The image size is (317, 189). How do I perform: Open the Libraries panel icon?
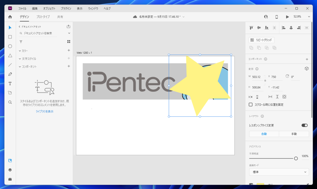click(10, 161)
